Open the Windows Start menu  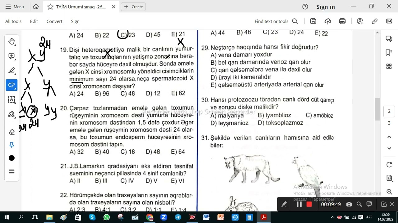click(7, 217)
